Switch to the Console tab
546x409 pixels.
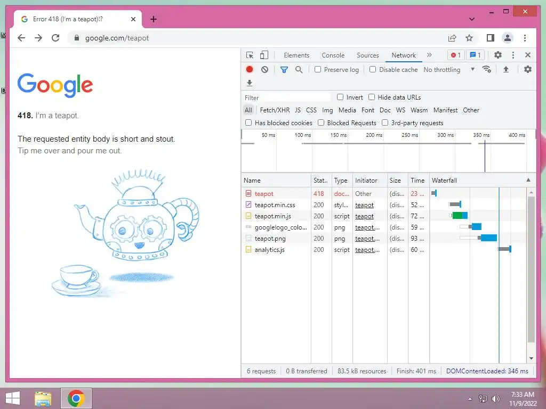pos(333,55)
